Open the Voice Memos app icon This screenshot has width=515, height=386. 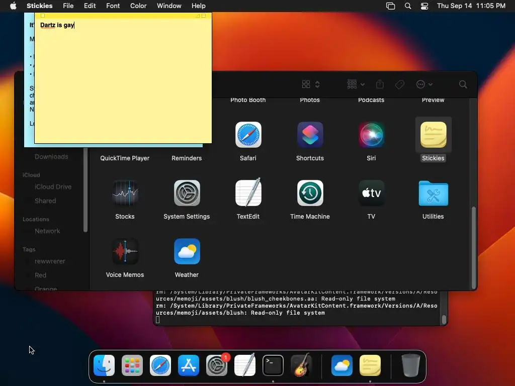click(x=125, y=251)
